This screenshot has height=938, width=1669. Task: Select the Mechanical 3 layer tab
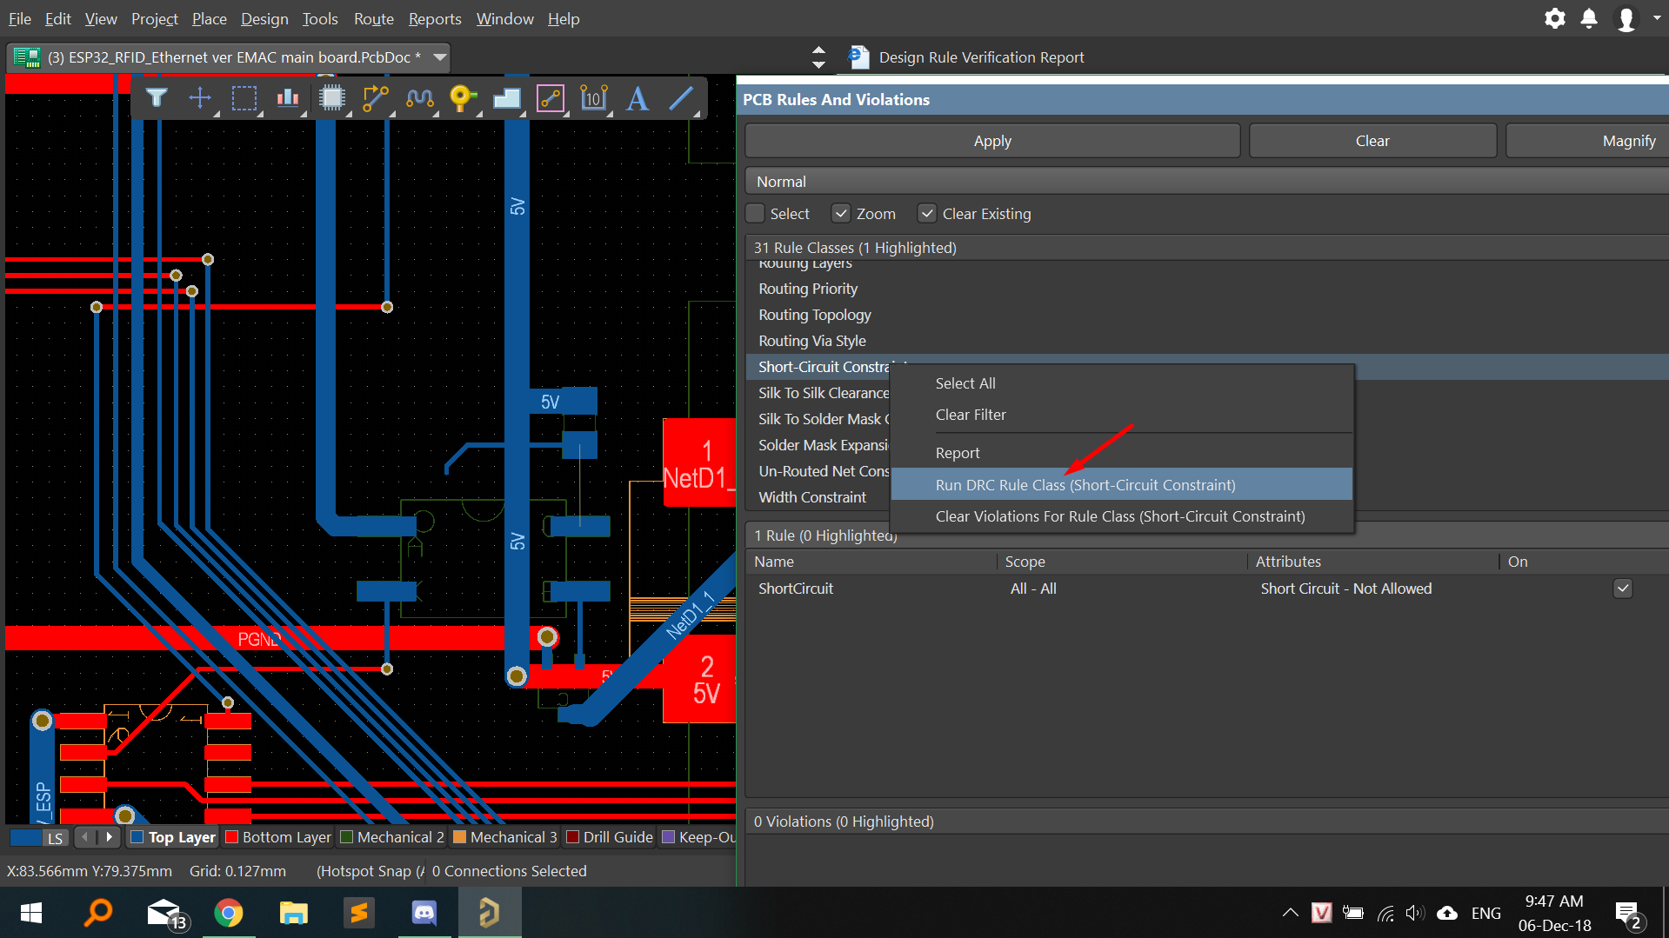[505, 837]
